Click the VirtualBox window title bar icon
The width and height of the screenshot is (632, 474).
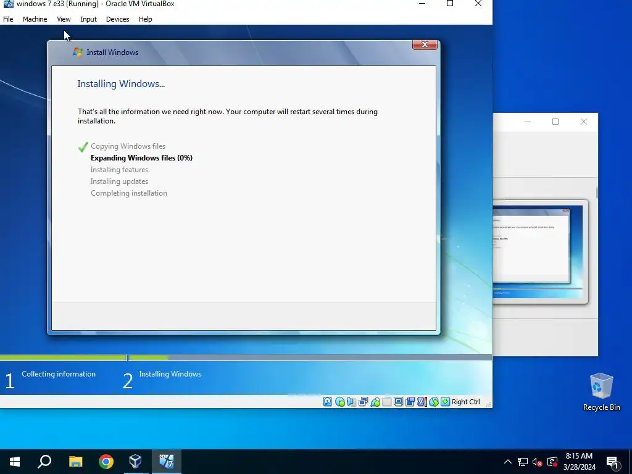tap(8, 4)
